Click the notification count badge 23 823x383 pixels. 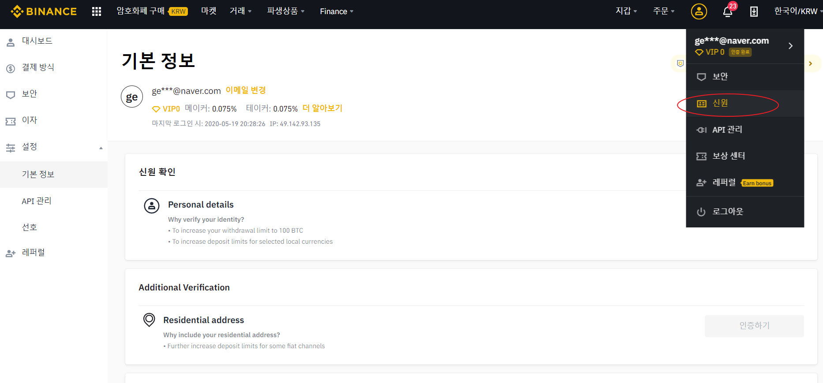(x=733, y=6)
